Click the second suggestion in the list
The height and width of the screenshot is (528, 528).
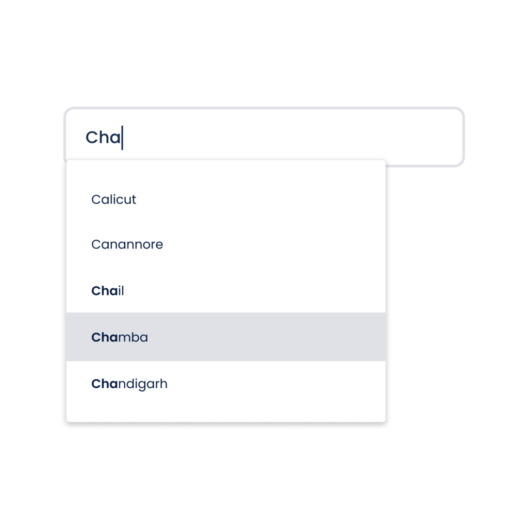[x=226, y=244]
